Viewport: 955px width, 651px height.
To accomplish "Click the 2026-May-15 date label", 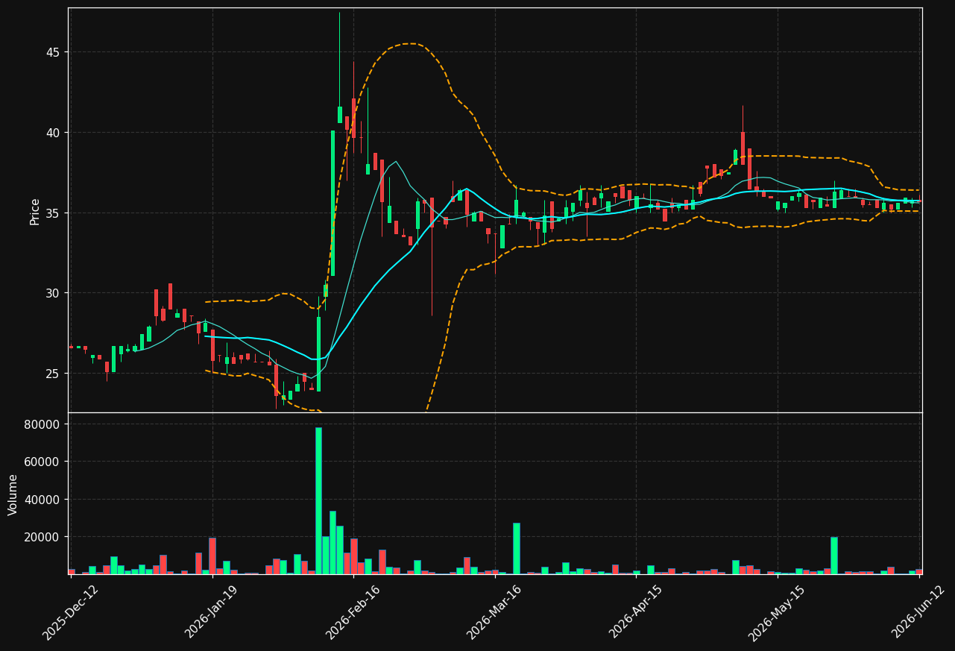I will (778, 612).
